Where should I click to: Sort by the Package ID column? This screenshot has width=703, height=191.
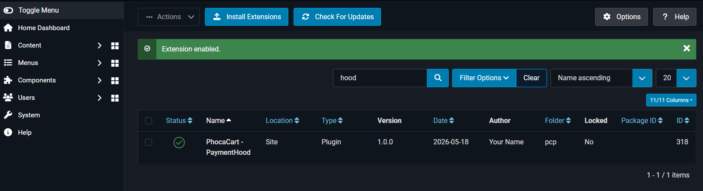[642, 120]
